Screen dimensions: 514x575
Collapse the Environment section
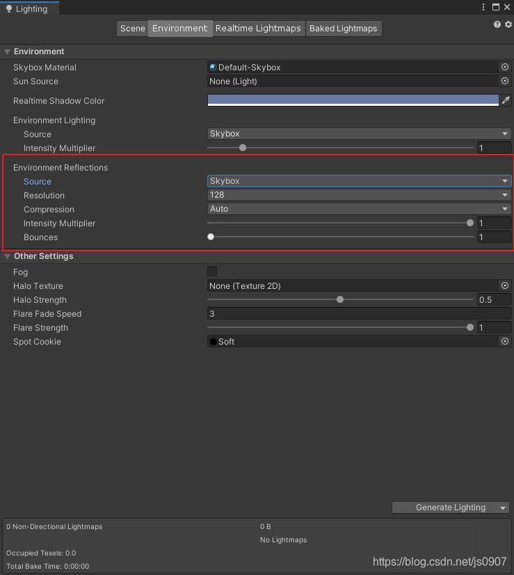[7, 52]
